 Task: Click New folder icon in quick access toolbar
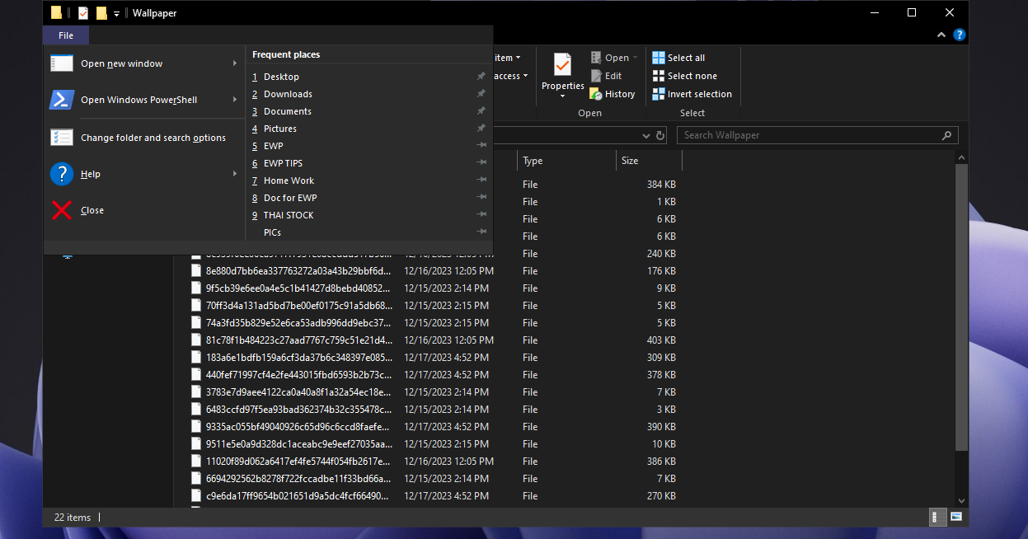[x=102, y=13]
